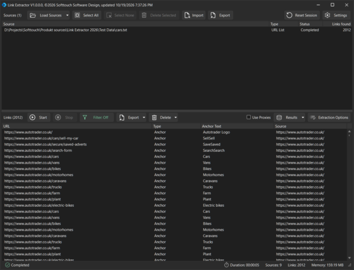
Task: Click the Start button label
Action: coord(43,118)
